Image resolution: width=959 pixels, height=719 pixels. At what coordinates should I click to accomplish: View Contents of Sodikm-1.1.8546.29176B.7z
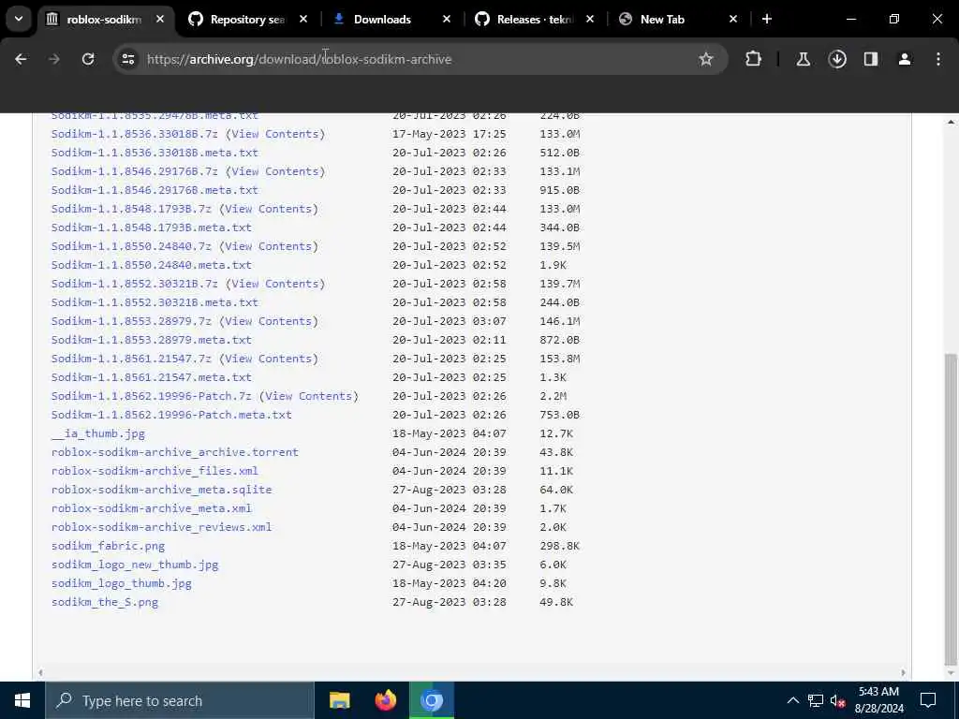275,171
